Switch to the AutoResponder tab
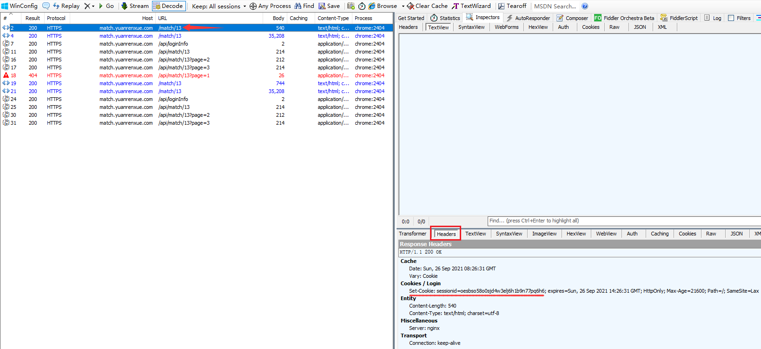This screenshot has height=349, width=761. [528, 18]
